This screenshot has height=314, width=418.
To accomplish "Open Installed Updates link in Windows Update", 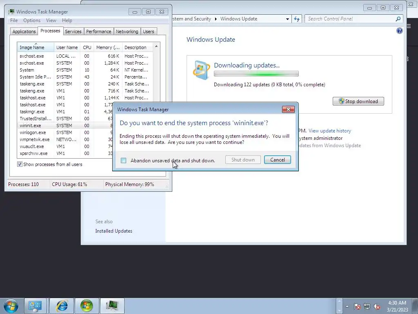I will pos(113,231).
